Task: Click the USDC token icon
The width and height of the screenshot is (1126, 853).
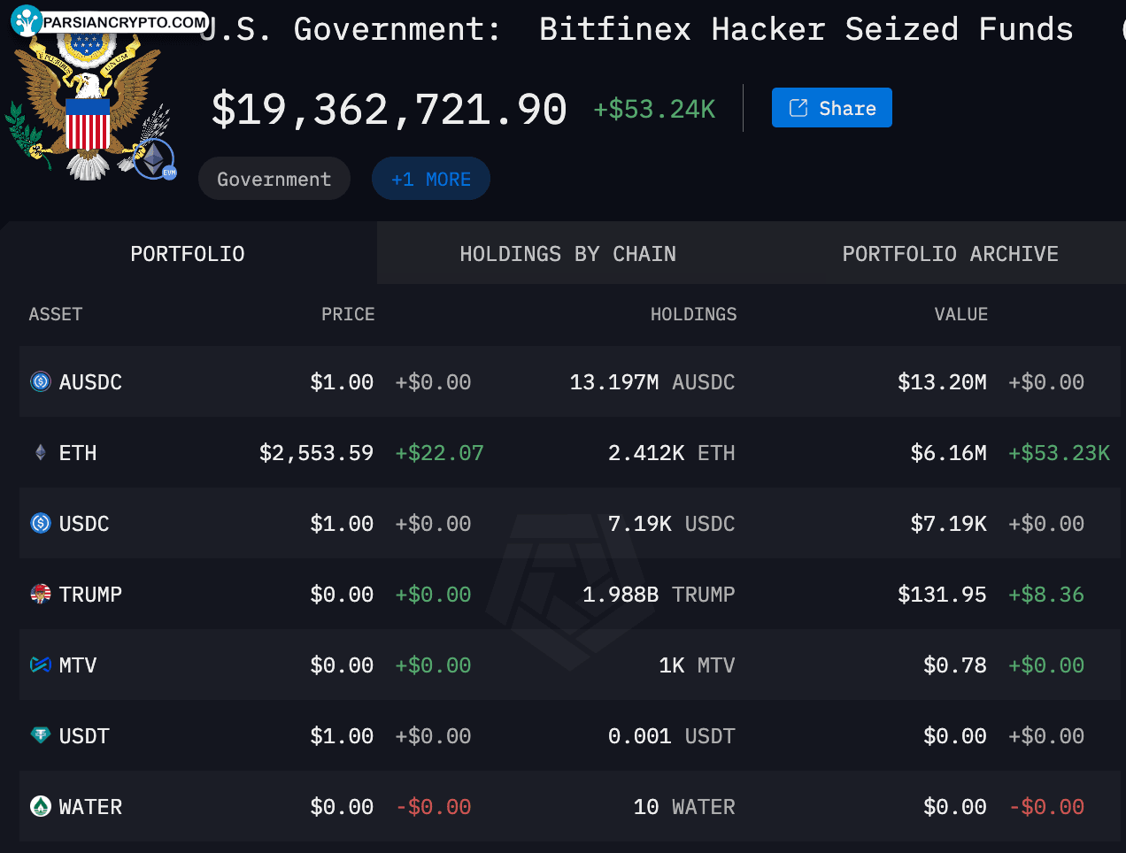Action: 41,523
